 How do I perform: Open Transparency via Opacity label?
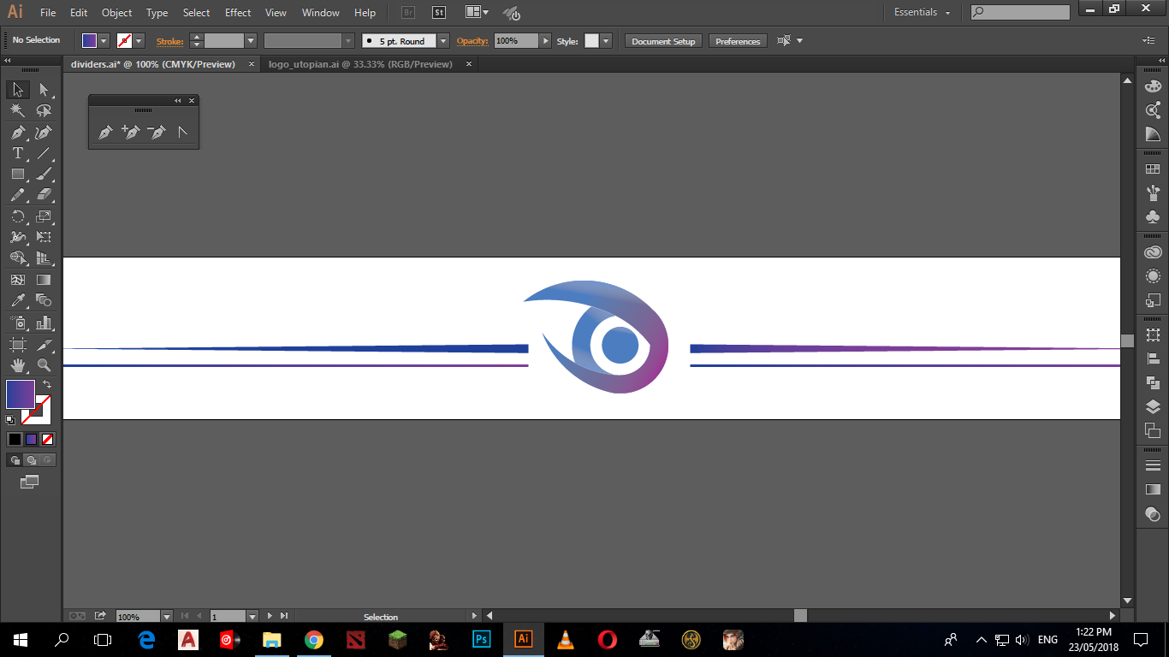click(472, 40)
